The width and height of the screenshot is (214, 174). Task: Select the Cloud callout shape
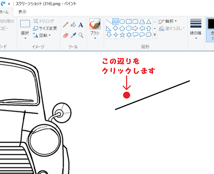click(149, 35)
